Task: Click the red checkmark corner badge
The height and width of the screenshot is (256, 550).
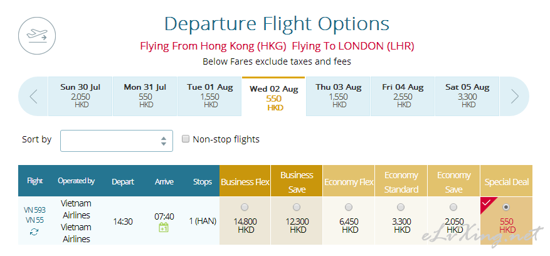Action: (x=487, y=203)
